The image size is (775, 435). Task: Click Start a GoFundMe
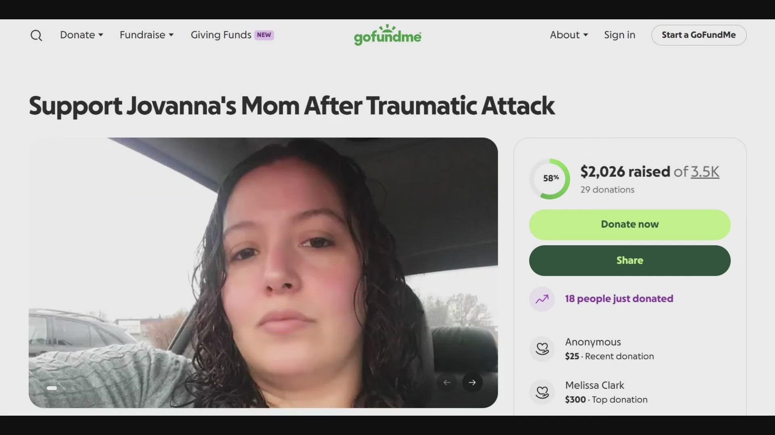698,35
